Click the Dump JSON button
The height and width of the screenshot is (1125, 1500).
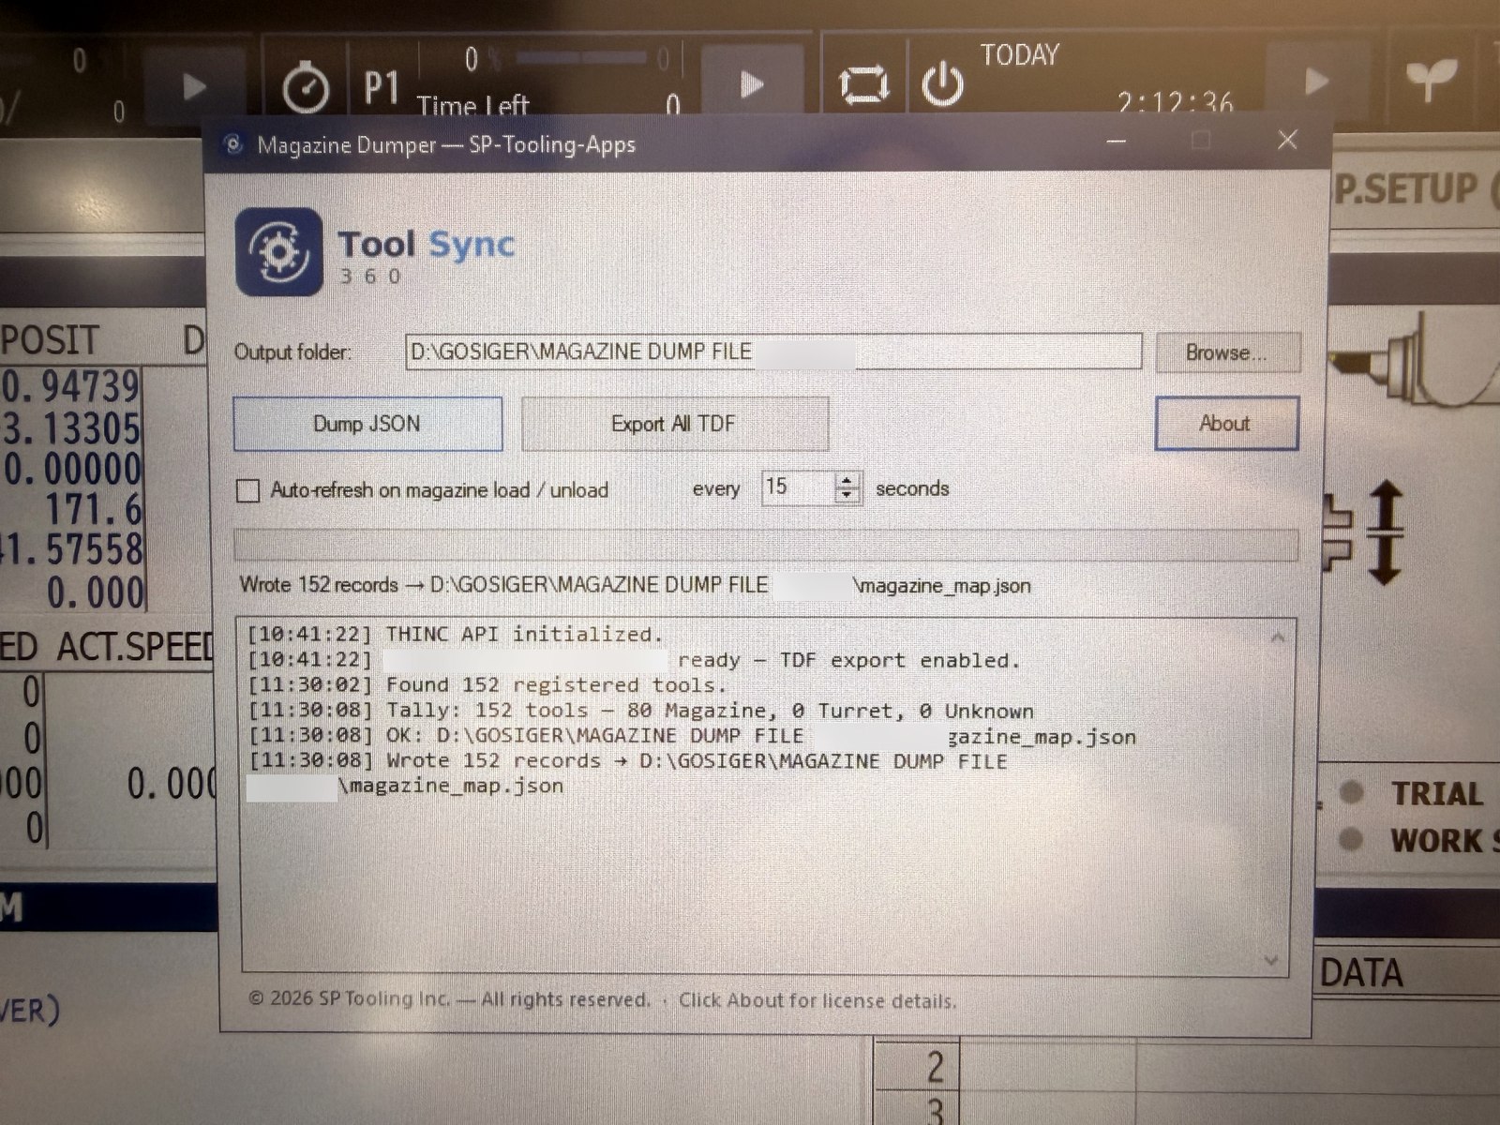pyautogui.click(x=367, y=424)
